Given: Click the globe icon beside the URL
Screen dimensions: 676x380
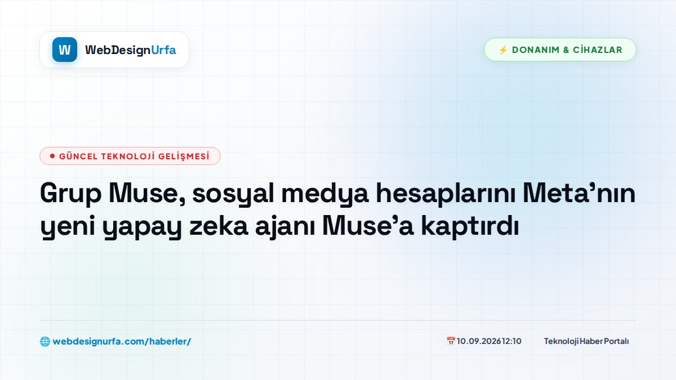Looking at the screenshot, I should tap(45, 341).
